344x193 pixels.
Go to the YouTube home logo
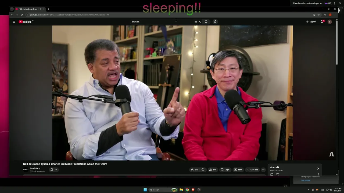25,22
